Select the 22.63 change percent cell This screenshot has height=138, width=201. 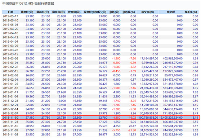(133, 92)
